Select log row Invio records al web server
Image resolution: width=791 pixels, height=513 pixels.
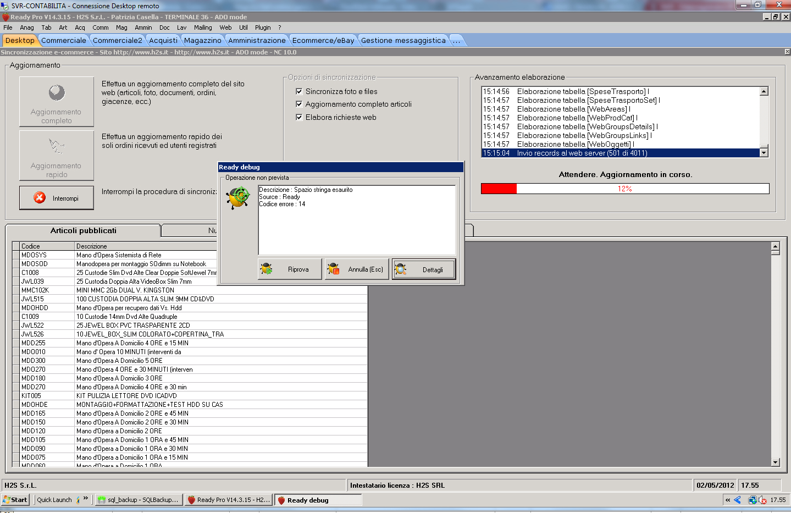(x=621, y=153)
